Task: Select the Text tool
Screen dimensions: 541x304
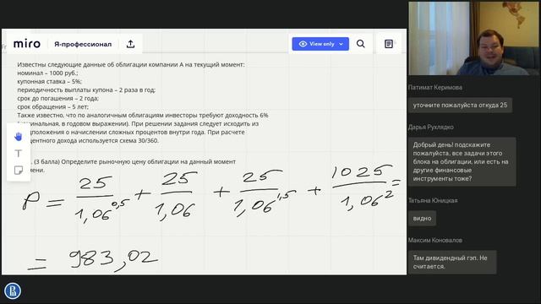Action: coord(19,153)
